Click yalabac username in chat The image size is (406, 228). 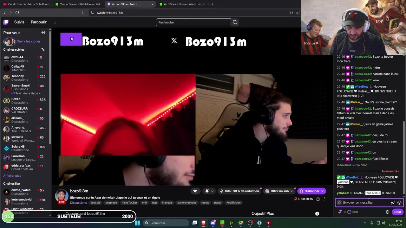tap(343, 193)
